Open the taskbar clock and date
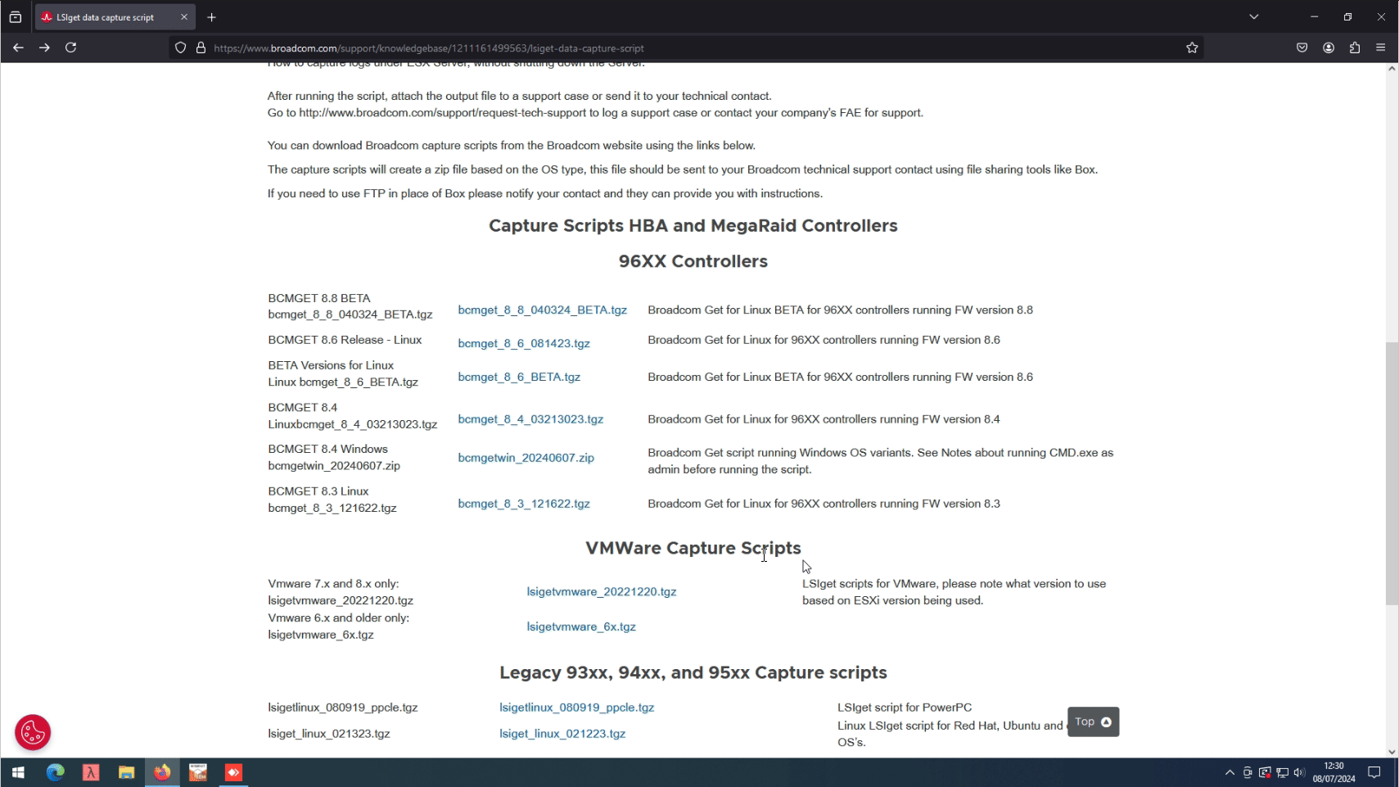This screenshot has width=1399, height=787. 1334,772
